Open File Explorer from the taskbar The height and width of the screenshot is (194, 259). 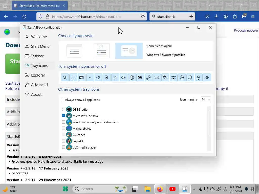[147, 189]
